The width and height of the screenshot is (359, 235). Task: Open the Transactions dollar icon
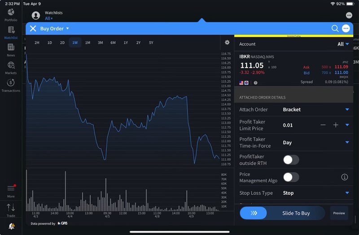click(11, 83)
